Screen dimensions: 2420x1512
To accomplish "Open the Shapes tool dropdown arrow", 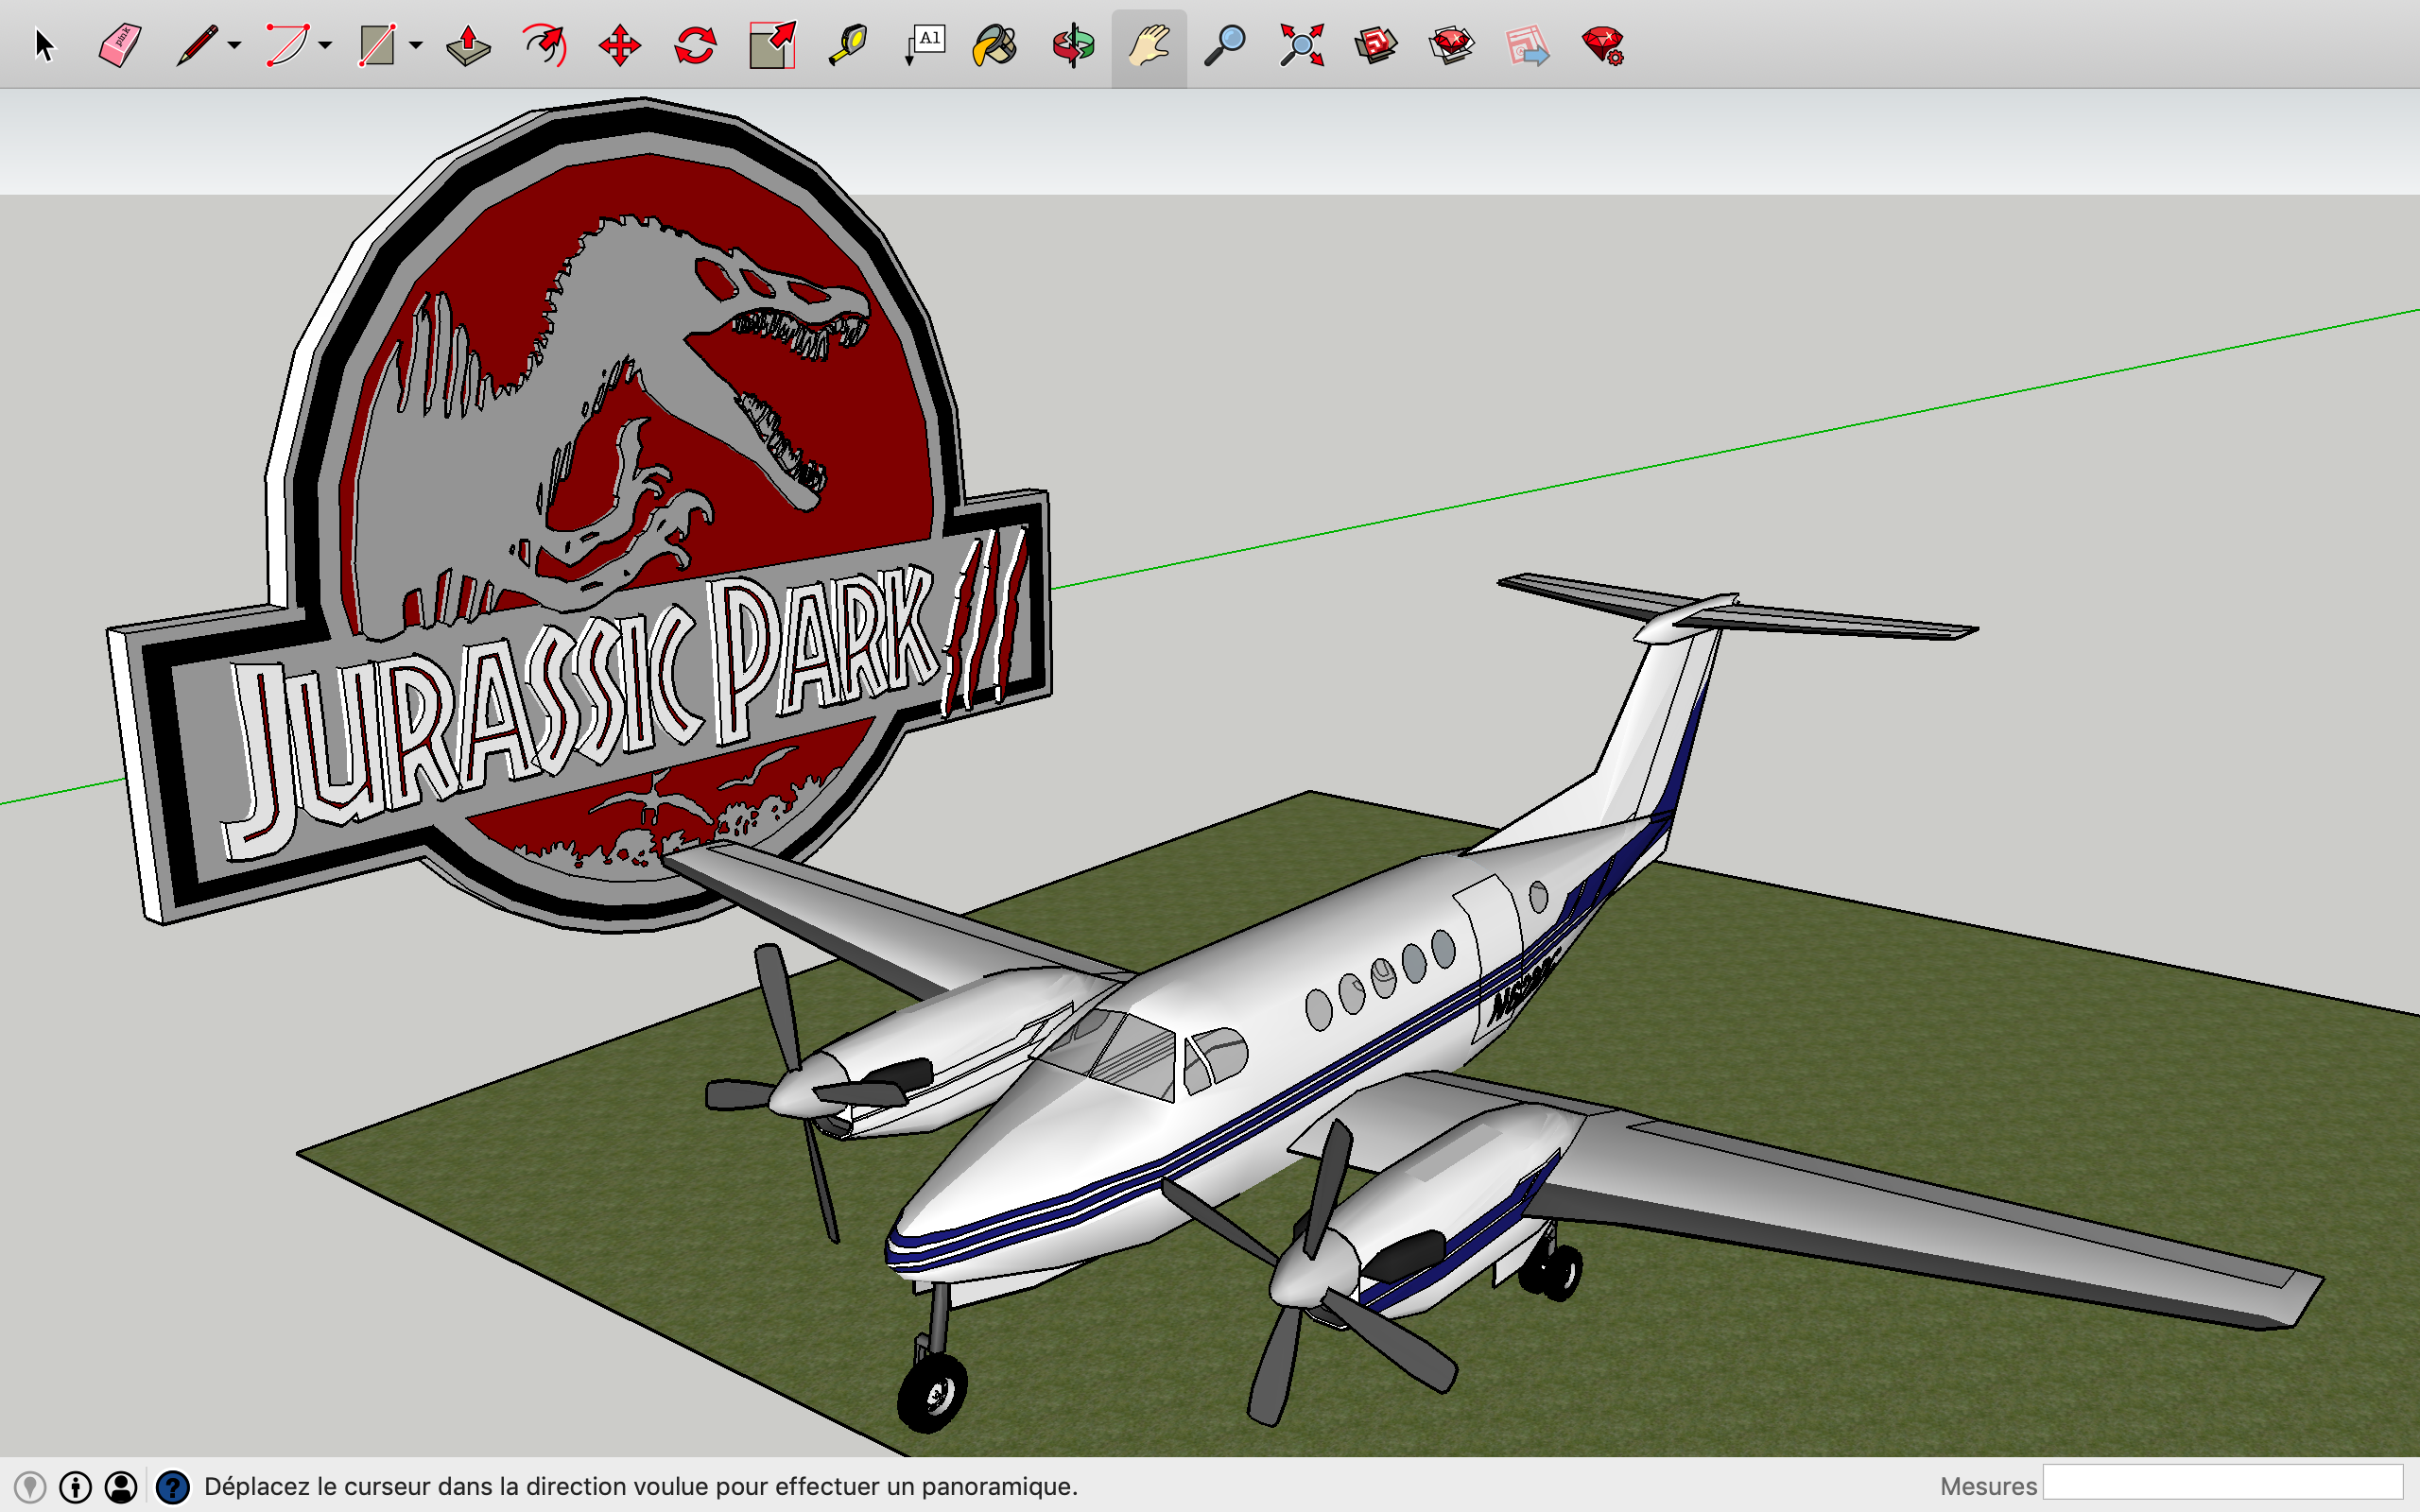I will (416, 46).
